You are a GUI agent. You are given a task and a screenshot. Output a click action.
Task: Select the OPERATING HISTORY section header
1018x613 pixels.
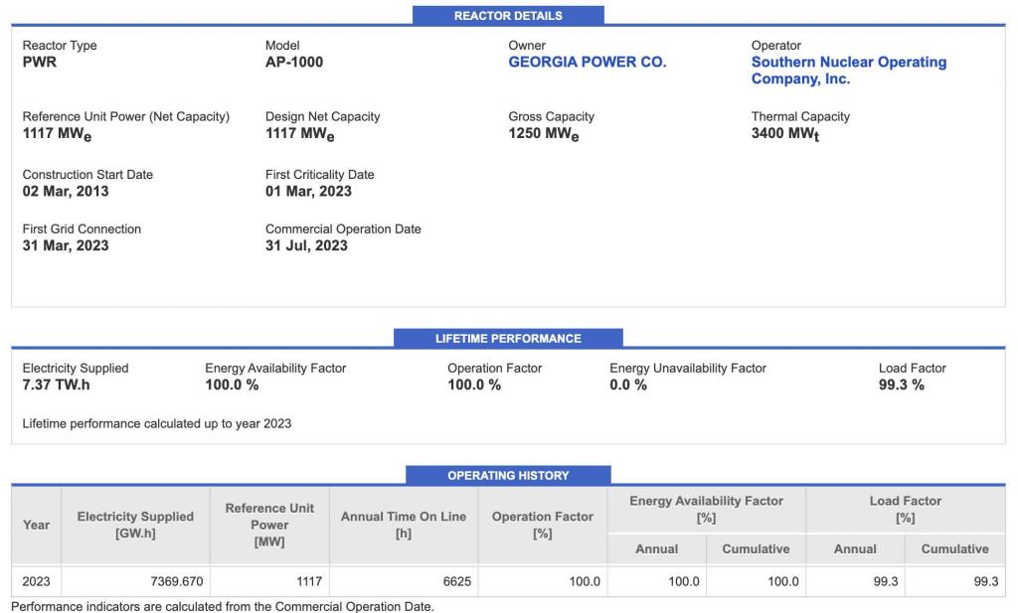[508, 476]
